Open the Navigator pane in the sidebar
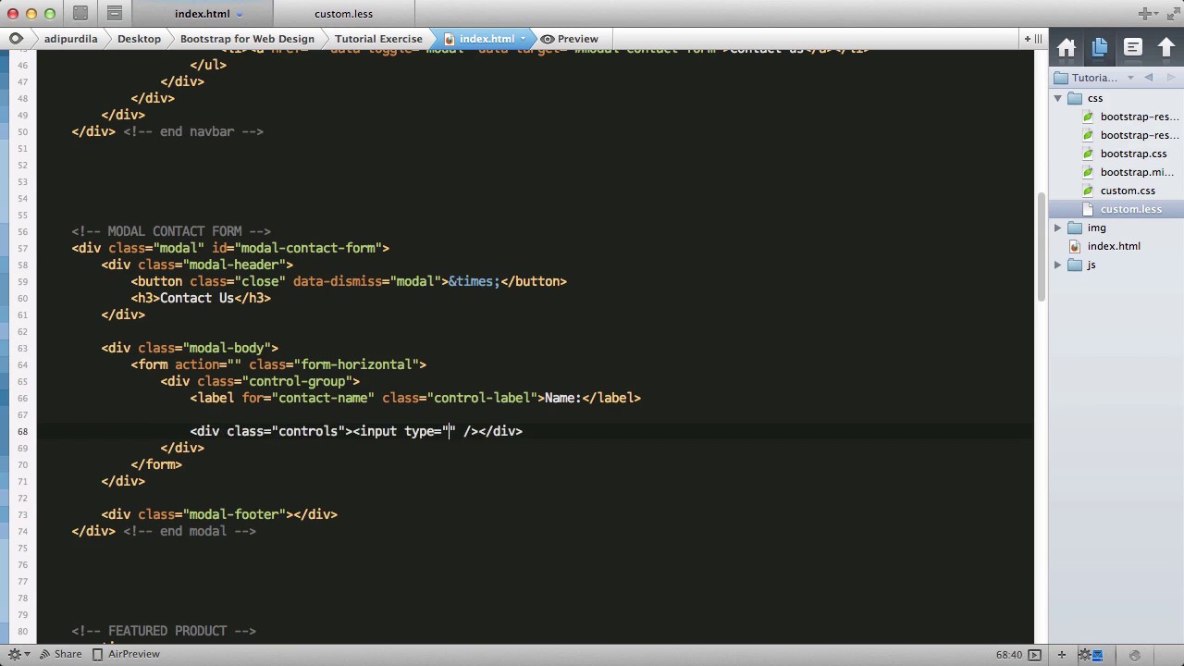The width and height of the screenshot is (1184, 666). point(1133,48)
